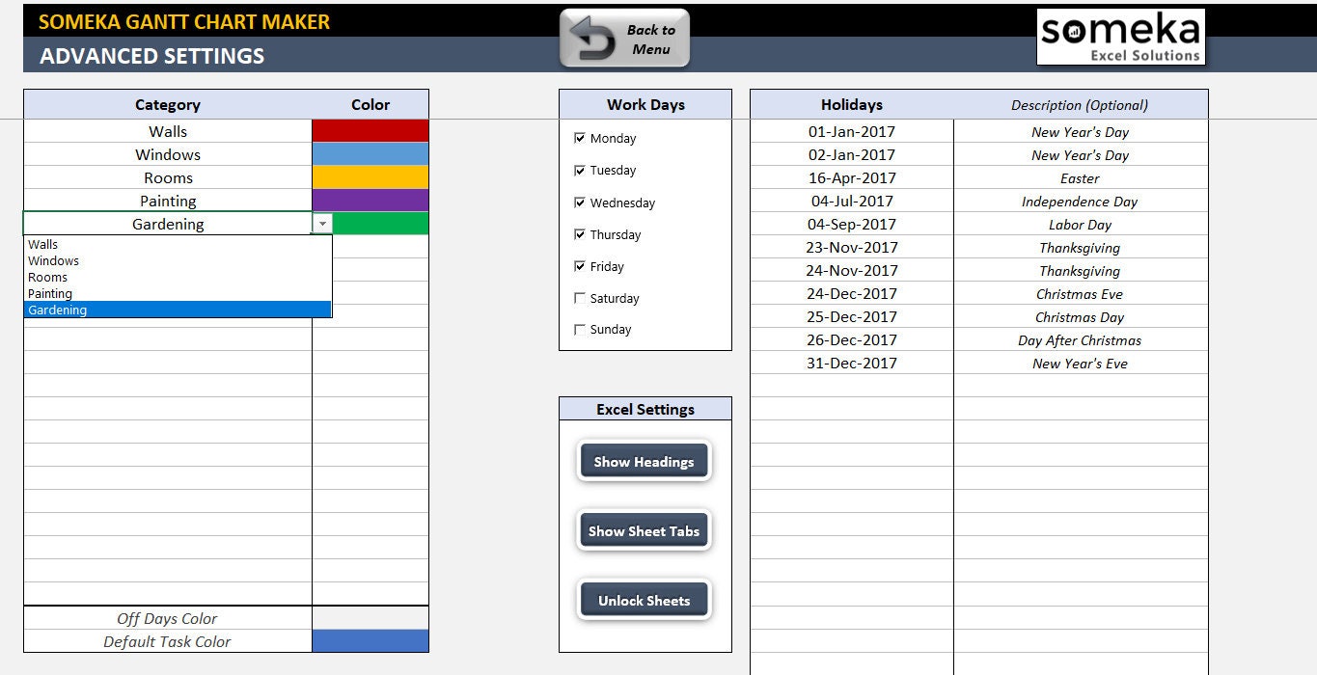Toggle the Wednesday work day checkbox
This screenshot has height=675, width=1317.
(x=580, y=202)
